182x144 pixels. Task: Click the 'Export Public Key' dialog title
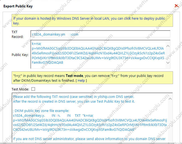[18, 6]
